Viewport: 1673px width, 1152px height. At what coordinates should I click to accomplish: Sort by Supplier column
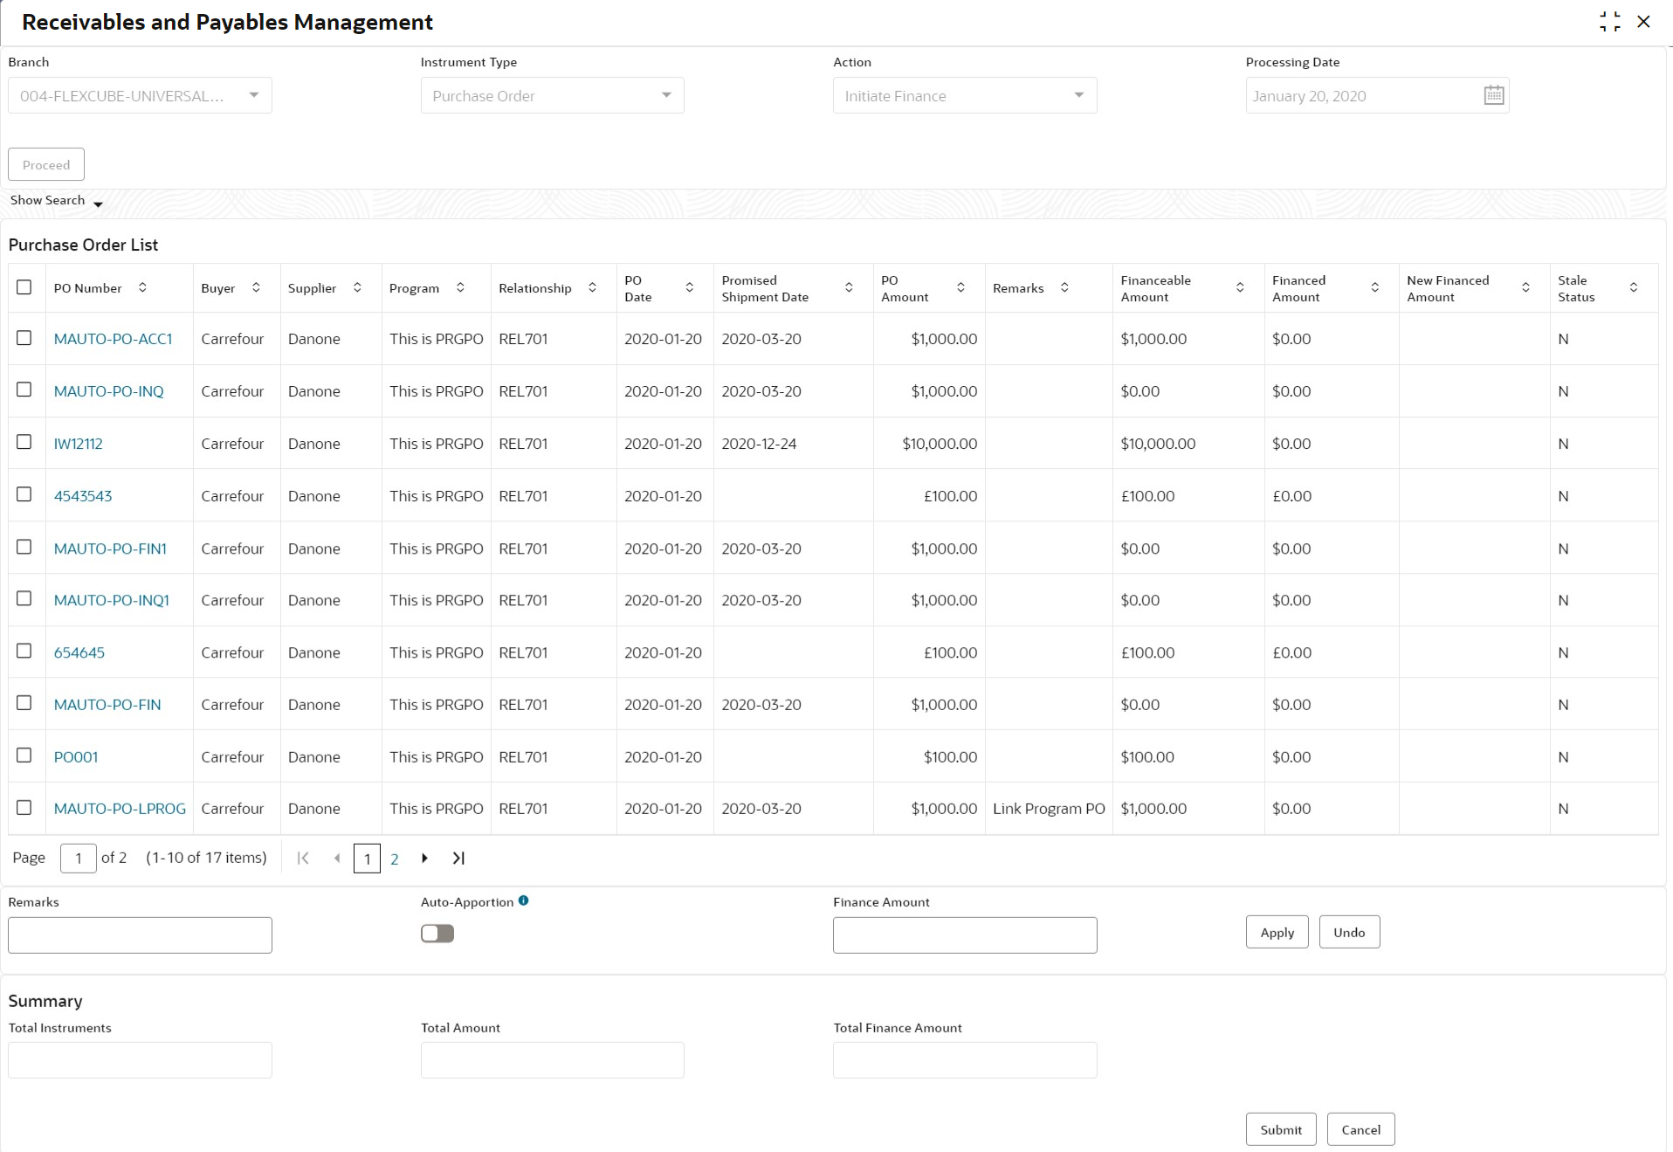pos(357,287)
